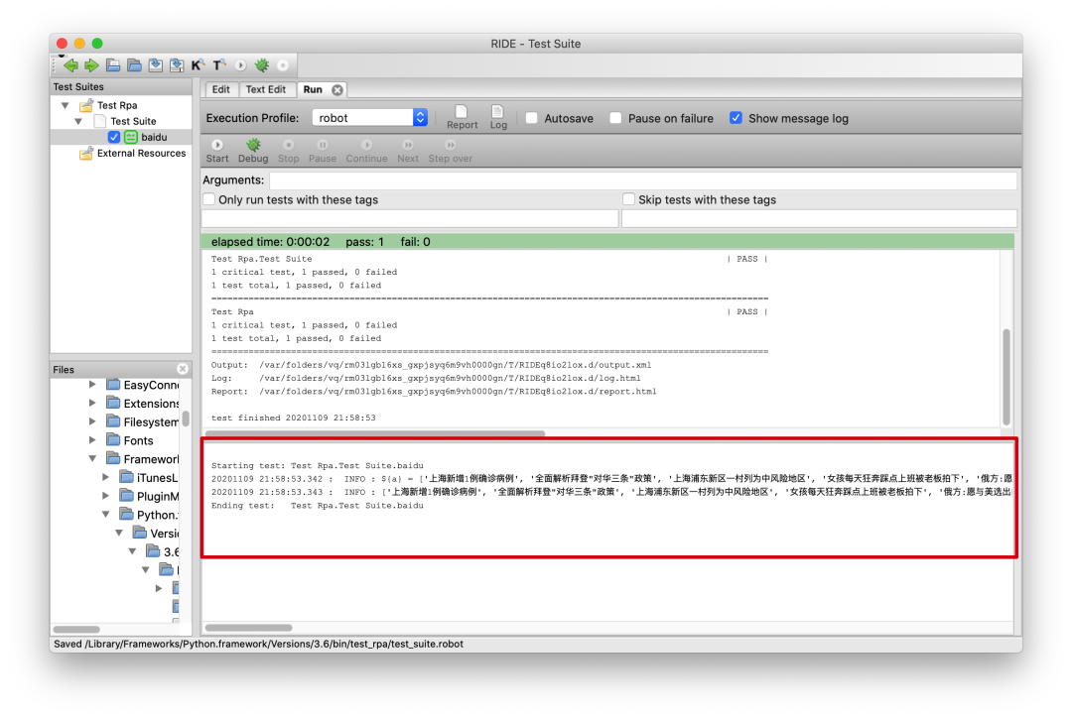Select External Resources in tree
The width and height of the screenshot is (1072, 718).
click(142, 154)
